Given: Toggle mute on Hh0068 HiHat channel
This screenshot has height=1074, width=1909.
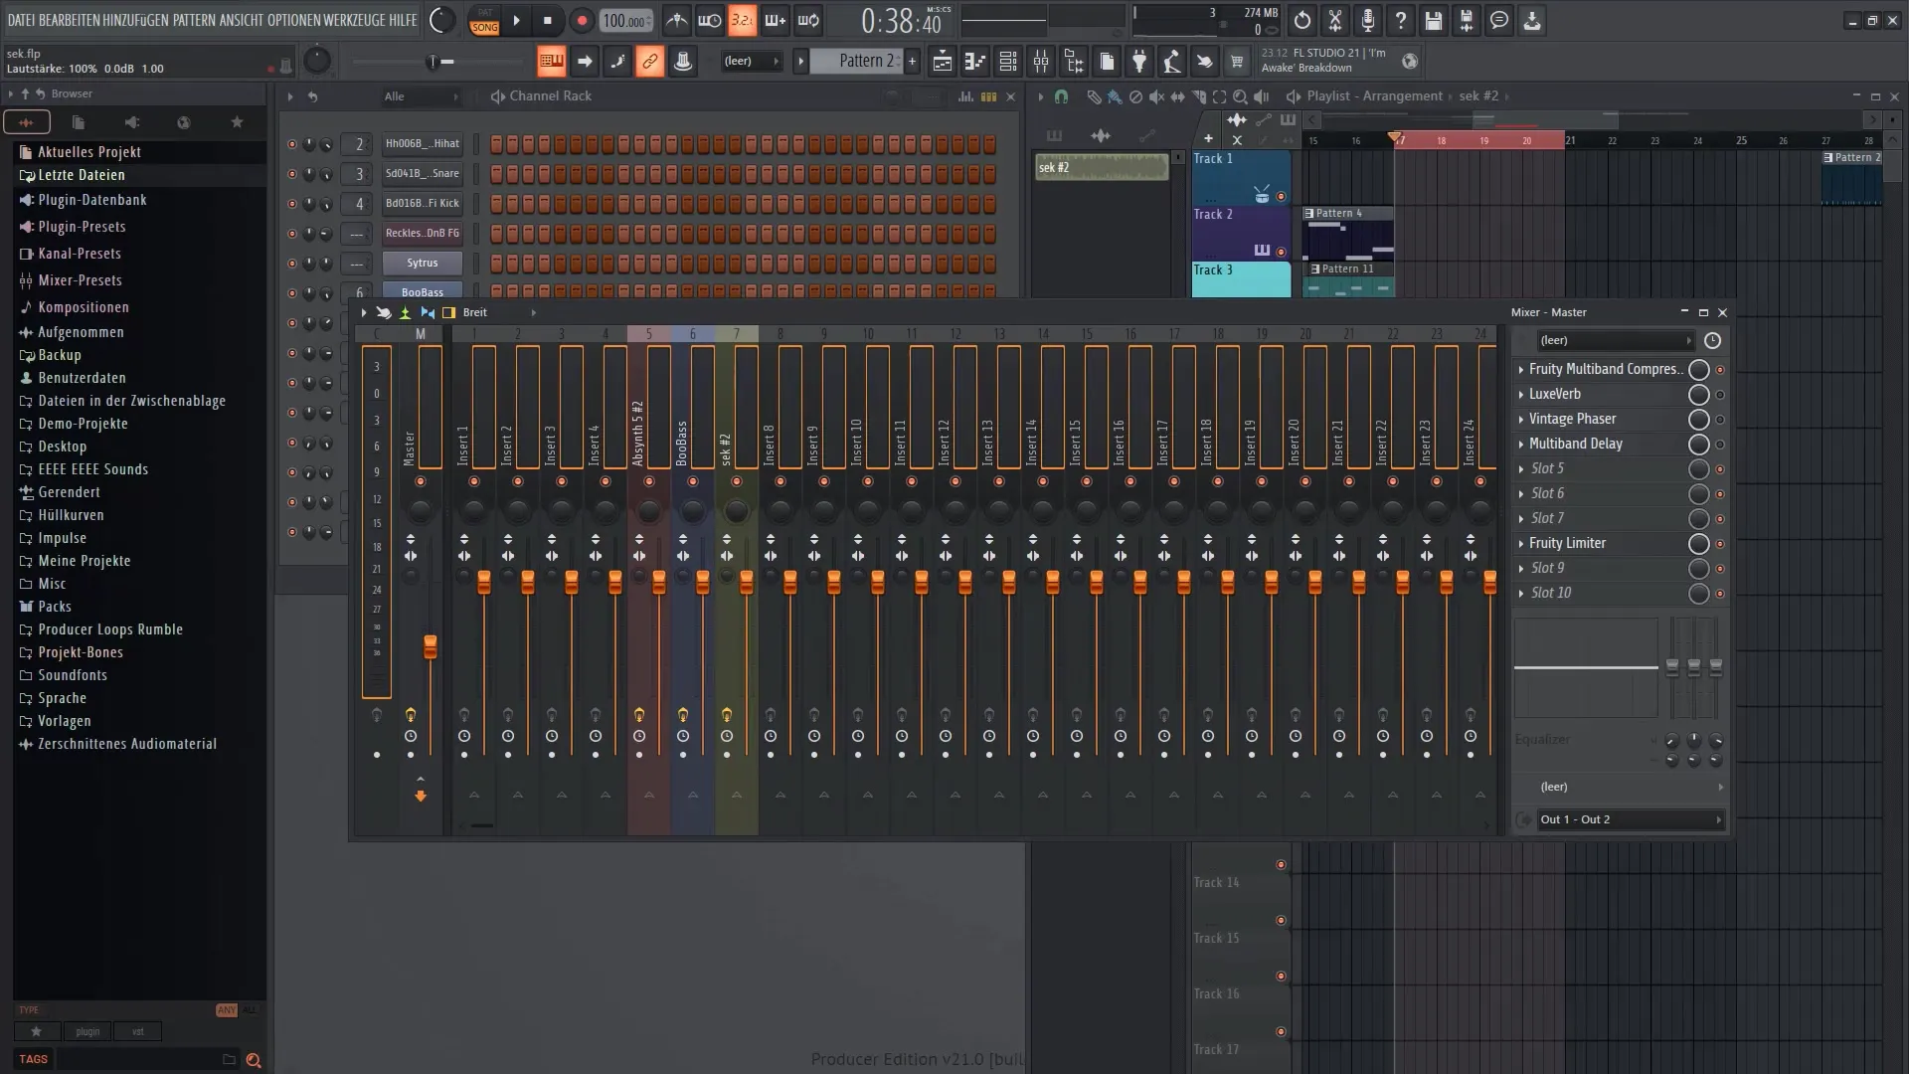Looking at the screenshot, I should coord(291,143).
